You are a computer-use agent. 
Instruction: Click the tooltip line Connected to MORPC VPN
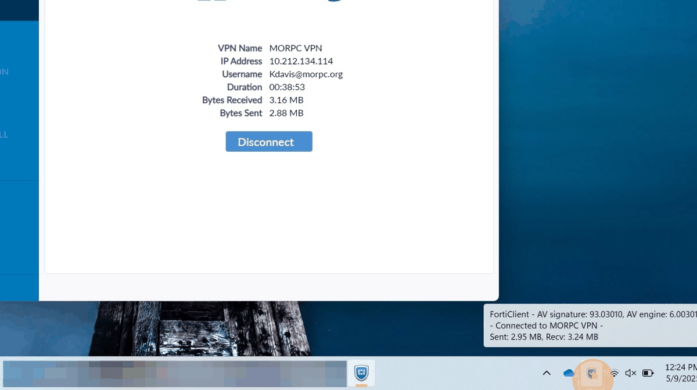(x=547, y=325)
